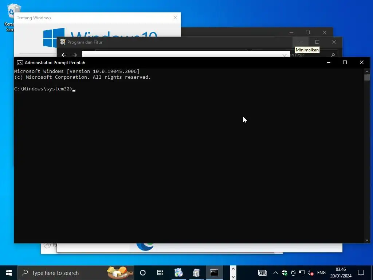
Task: Switch to the second control panel taskbar icon
Action: point(196,273)
